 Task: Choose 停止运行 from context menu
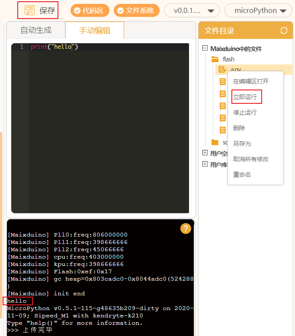click(x=245, y=112)
